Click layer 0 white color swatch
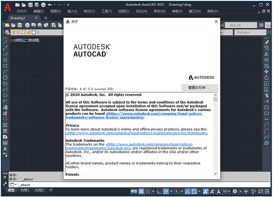Screen dimensions: 273x197 click(34, 32)
